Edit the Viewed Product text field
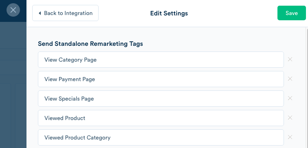 point(161,118)
